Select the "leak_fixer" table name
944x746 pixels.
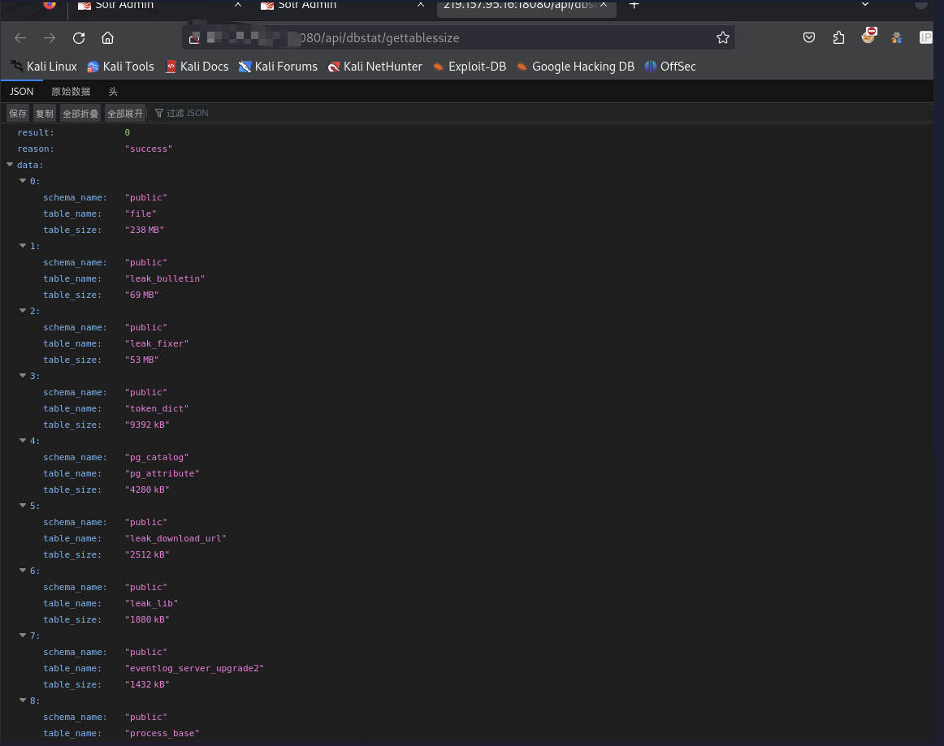[x=157, y=343]
